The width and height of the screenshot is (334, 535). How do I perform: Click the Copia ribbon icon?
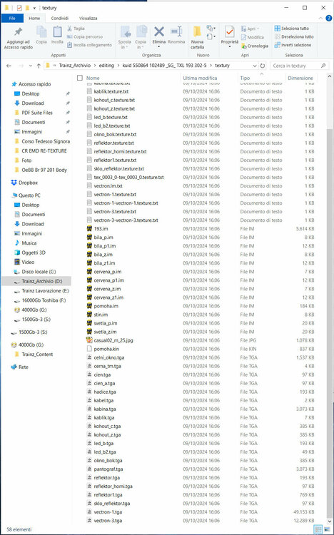click(41, 32)
